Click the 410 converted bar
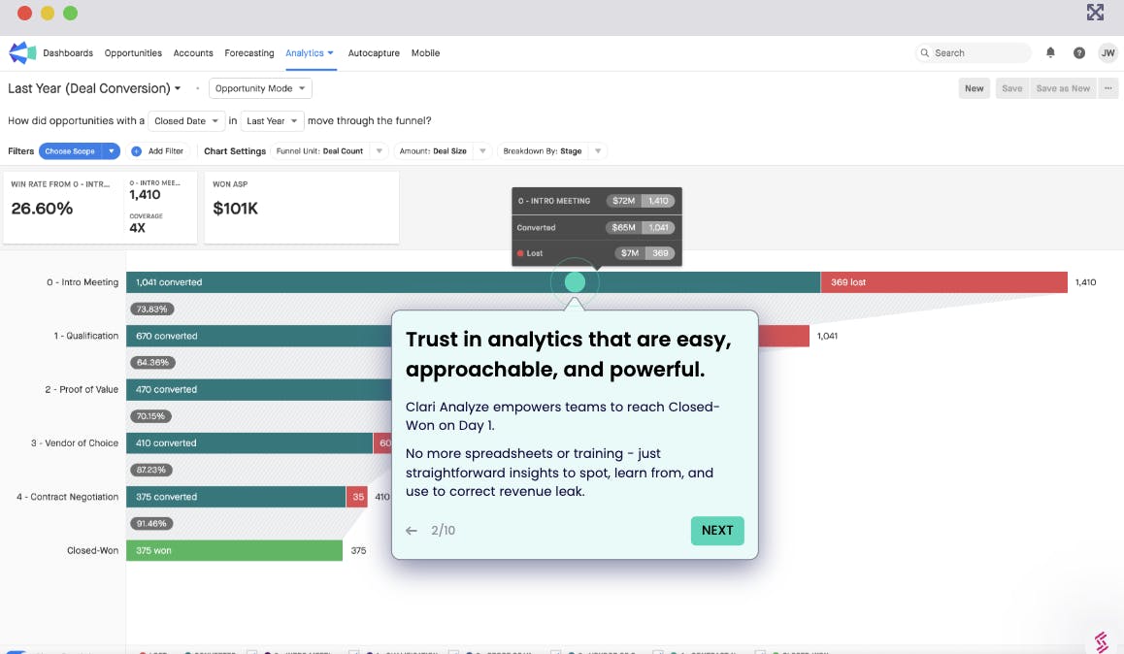1124x654 pixels. coord(249,443)
